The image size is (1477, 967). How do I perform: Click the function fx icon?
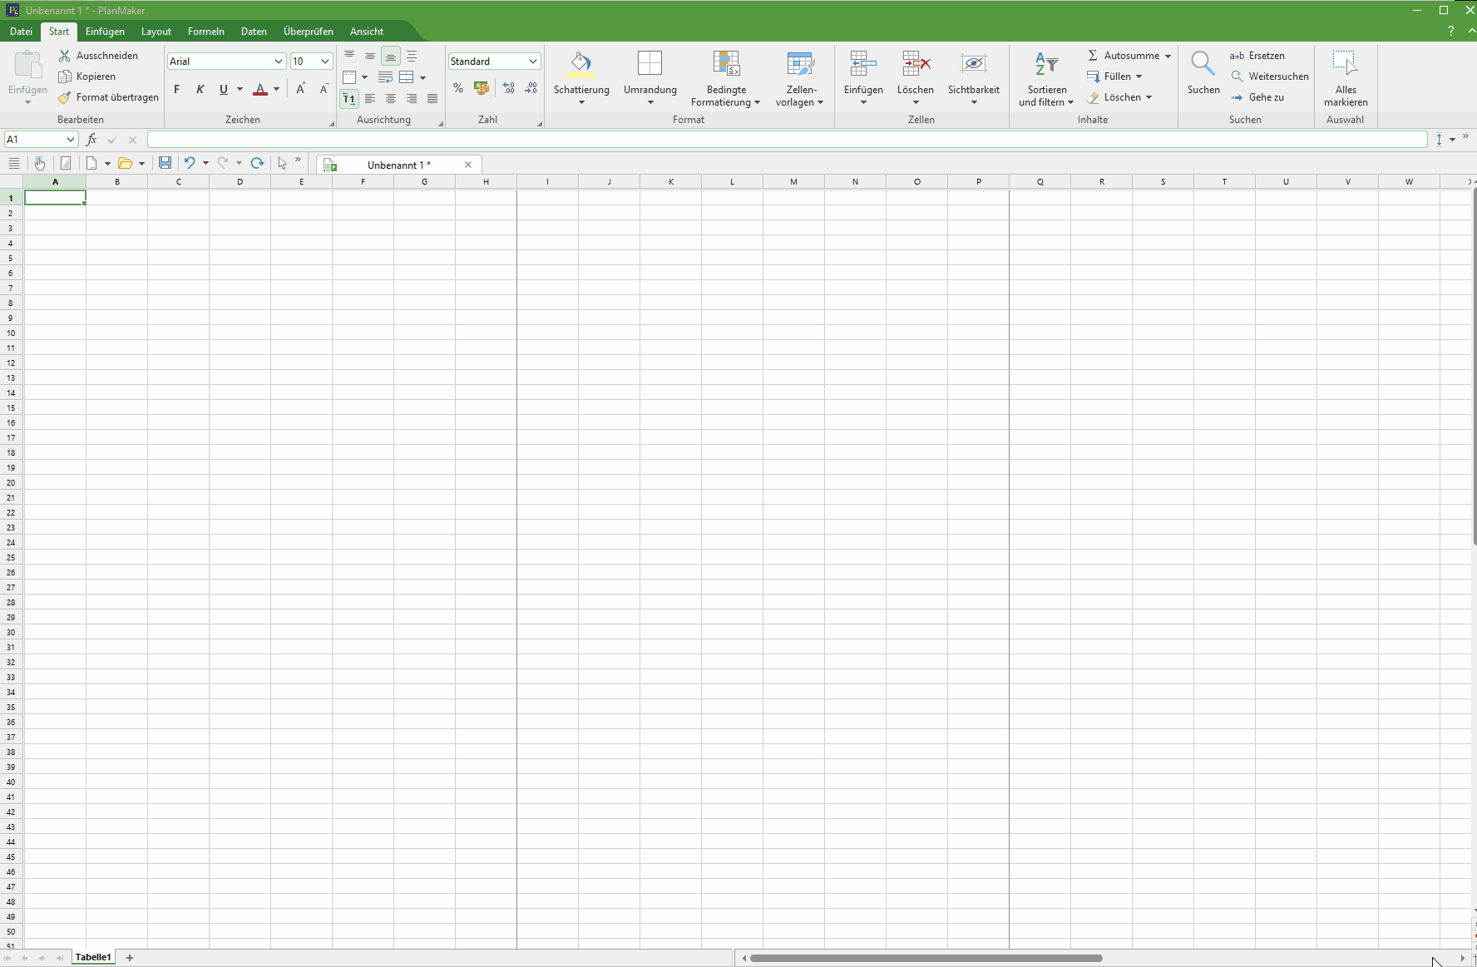click(91, 140)
